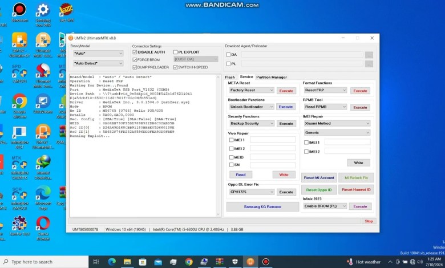Open Microsoft Edge desktop shortcut
The image size is (445, 268).
click(x=43, y=198)
